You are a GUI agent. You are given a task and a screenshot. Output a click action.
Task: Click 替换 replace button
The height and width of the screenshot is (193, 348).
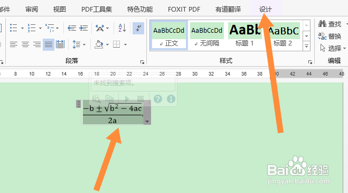point(330,36)
